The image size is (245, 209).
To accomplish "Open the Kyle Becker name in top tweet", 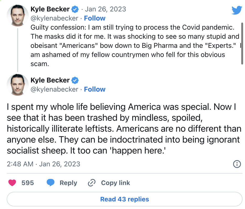I will pyautogui.click(x=50, y=9).
